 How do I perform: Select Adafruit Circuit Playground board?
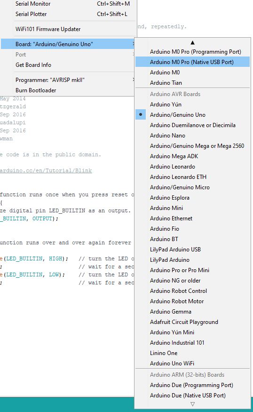point(192,322)
